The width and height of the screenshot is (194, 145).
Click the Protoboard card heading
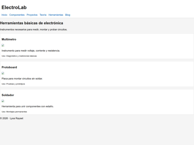tap(9, 67)
